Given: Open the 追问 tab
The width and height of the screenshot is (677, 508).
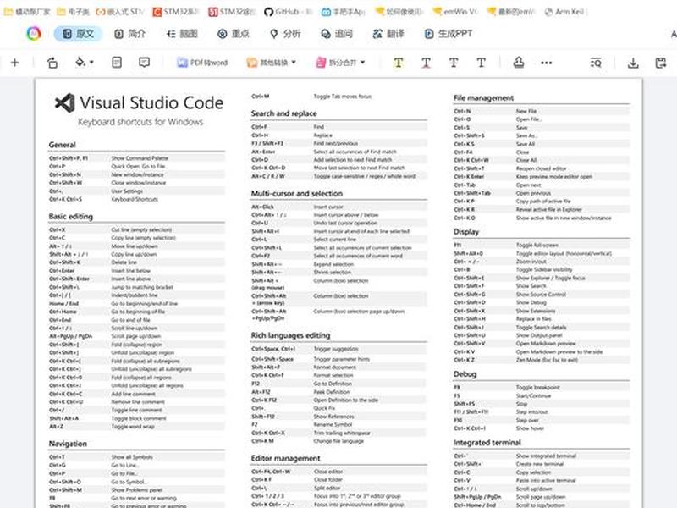Looking at the screenshot, I should [337, 34].
